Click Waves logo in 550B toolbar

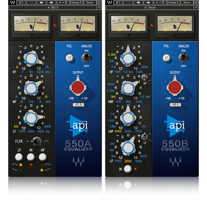(x=109, y=2)
